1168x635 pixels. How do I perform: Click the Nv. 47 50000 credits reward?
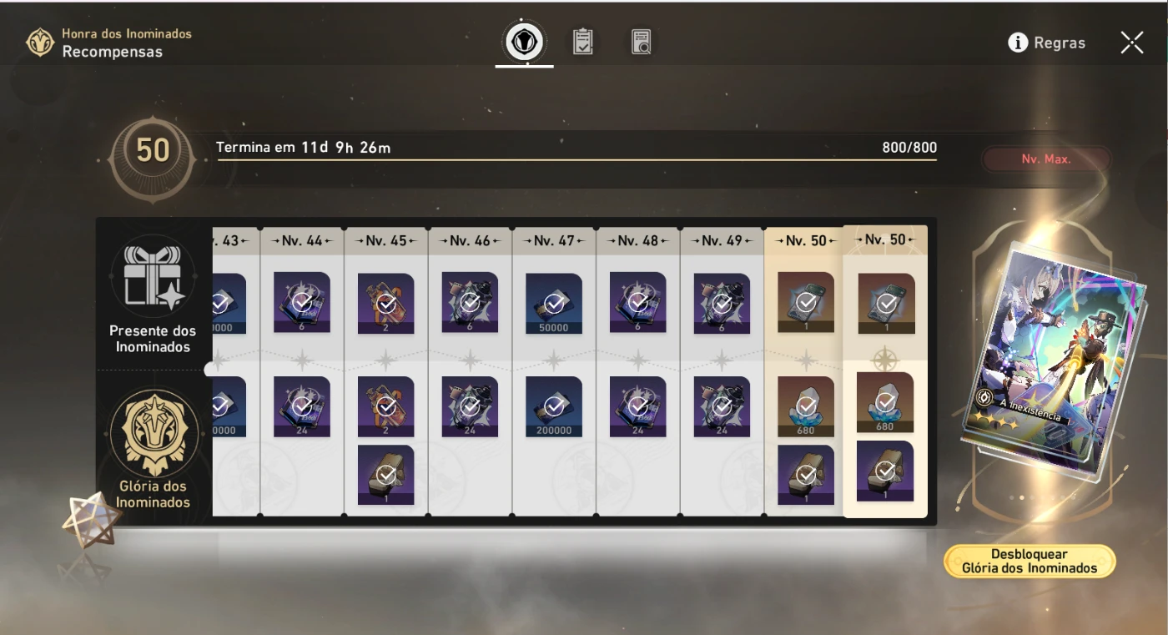click(x=554, y=303)
